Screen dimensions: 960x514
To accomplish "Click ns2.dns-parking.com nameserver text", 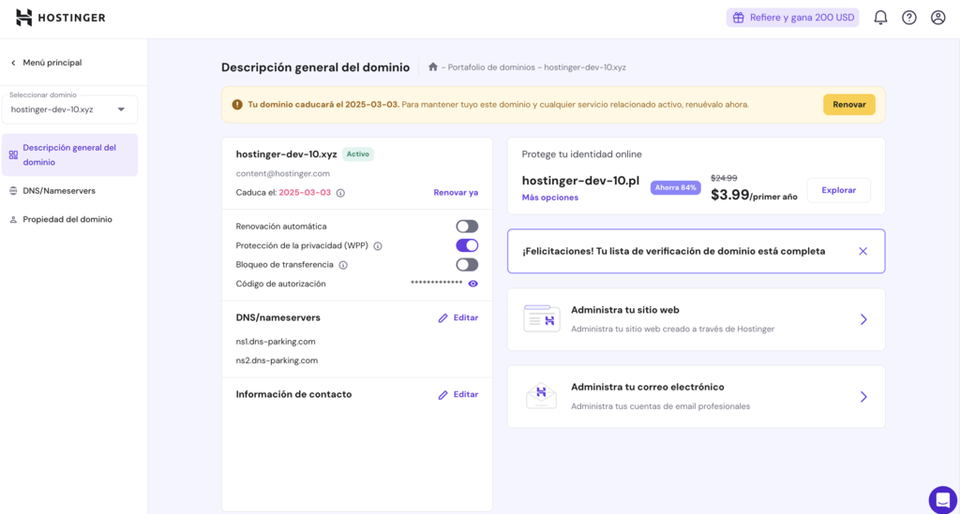I will [277, 360].
